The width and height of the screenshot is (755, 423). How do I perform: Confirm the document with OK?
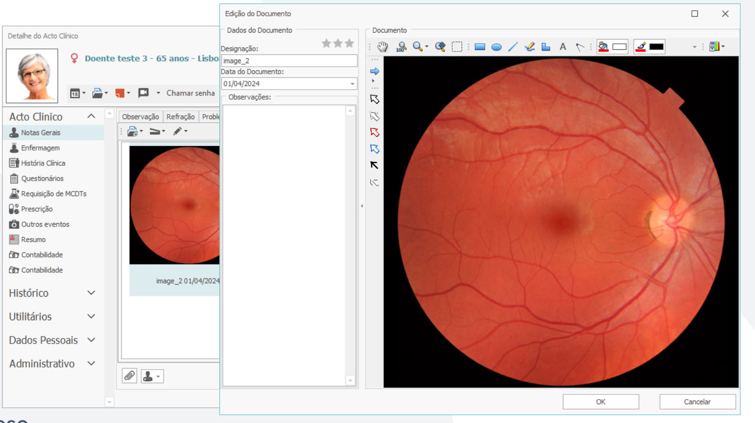[601, 402]
